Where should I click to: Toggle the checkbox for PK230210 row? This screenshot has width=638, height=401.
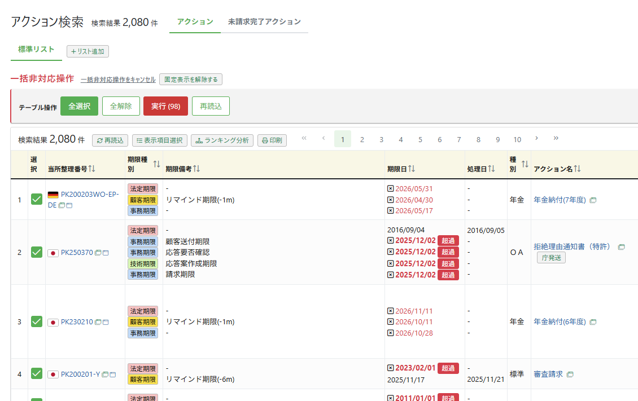(37, 321)
